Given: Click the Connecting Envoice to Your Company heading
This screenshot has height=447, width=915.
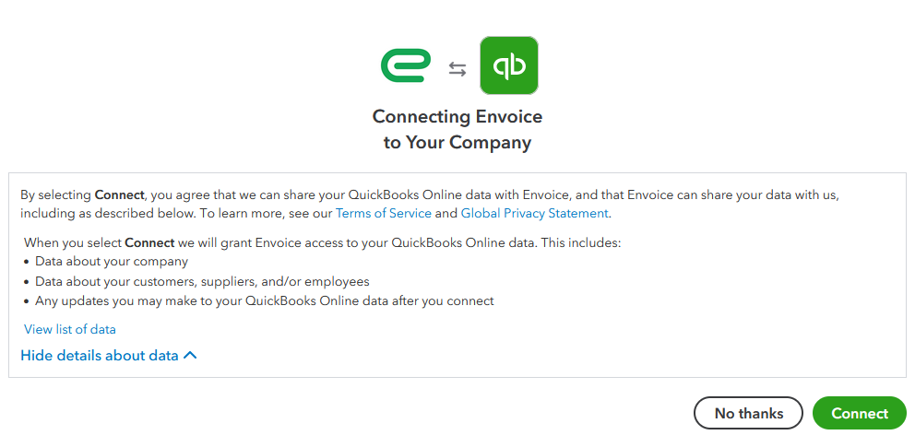Looking at the screenshot, I should 457,129.
